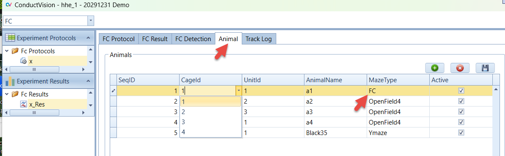Click the x_Res result icon
Image resolution: width=505 pixels, height=156 pixels.
[24, 104]
